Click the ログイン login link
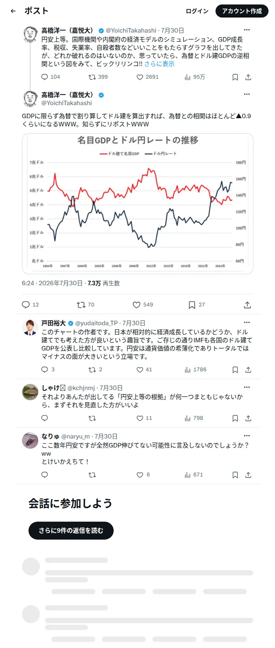 pyautogui.click(x=197, y=11)
